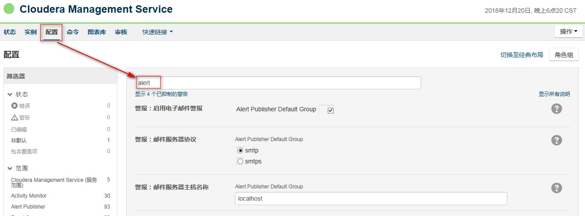
Task: Click the 2018年12月20日 timestamp text
Action: point(531,11)
